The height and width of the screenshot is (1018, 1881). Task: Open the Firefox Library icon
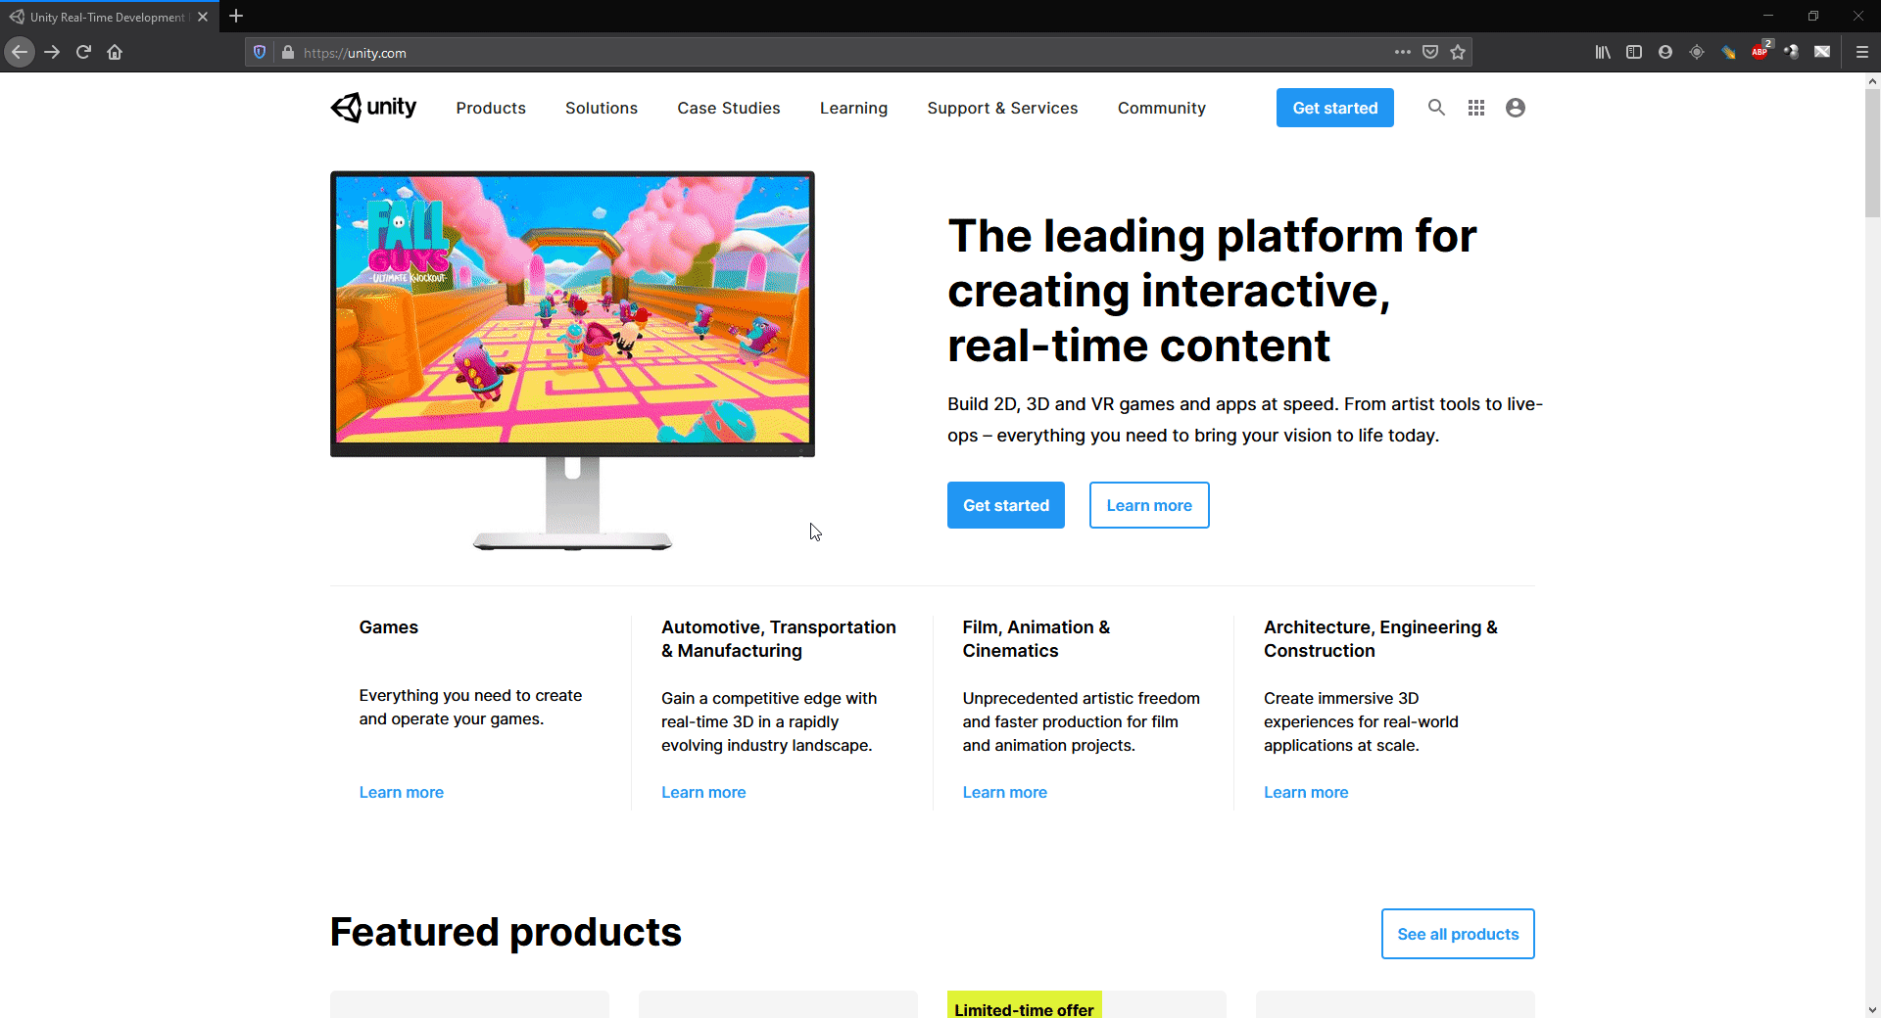tap(1603, 52)
